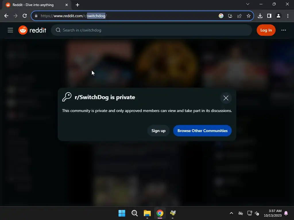Open File Explorer from taskbar
This screenshot has width=294, height=220.
147,213
